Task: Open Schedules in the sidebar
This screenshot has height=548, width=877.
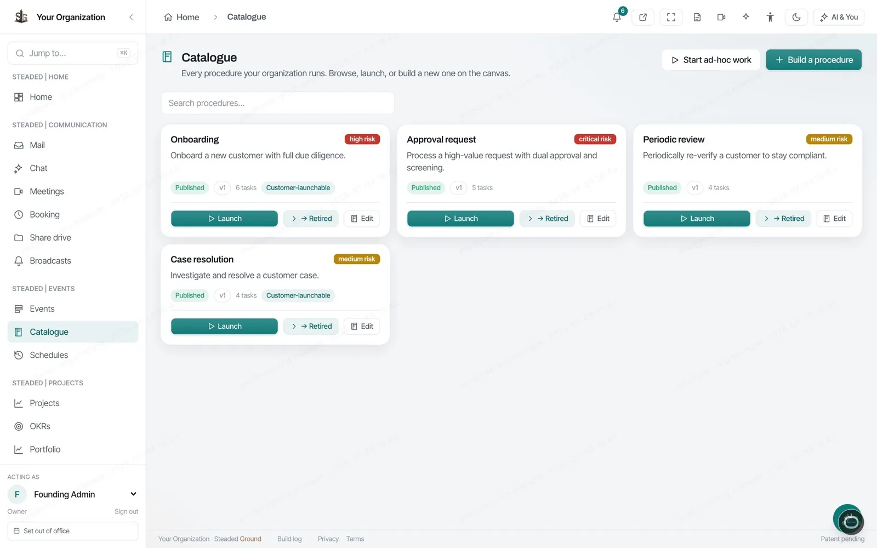Action: coord(73,355)
